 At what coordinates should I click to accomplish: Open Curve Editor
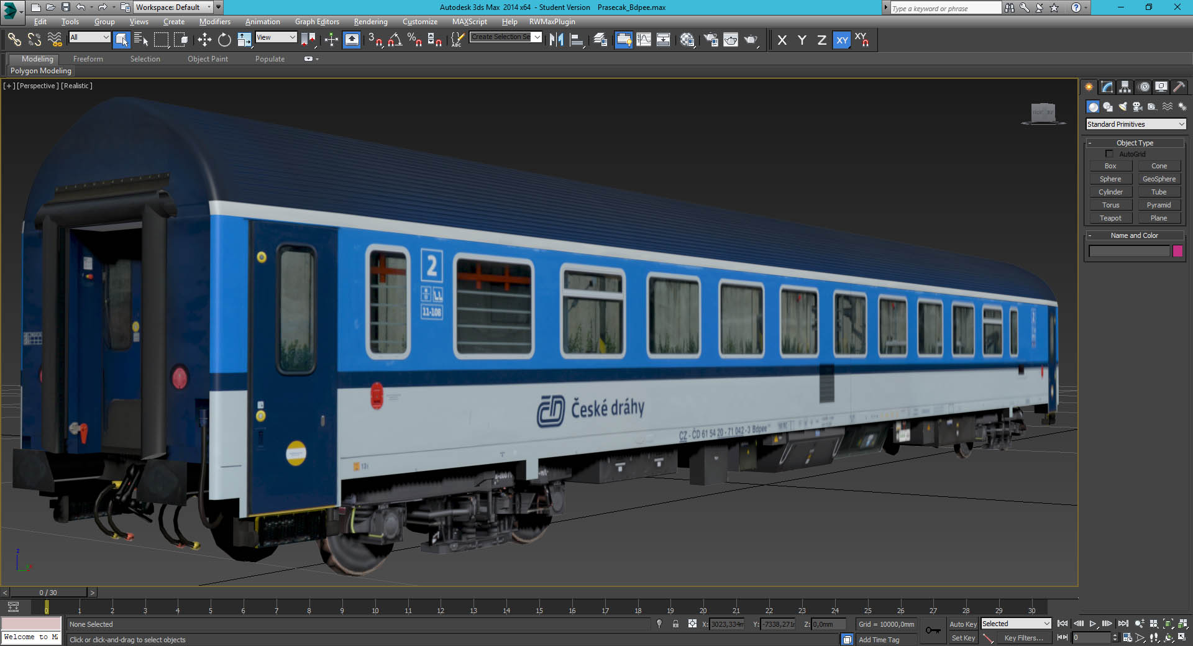[x=644, y=40]
